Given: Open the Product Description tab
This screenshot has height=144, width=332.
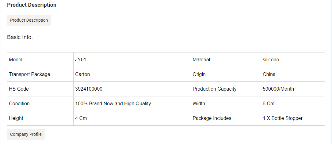Looking at the screenshot, I should [x=29, y=20].
